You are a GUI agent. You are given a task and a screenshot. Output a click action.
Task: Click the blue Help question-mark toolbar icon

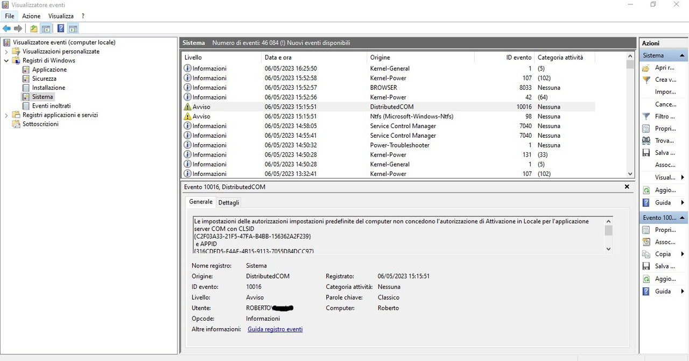[x=61, y=29]
